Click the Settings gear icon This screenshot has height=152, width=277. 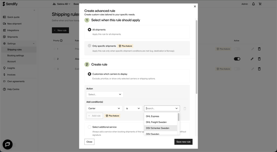[x=5, y=43]
